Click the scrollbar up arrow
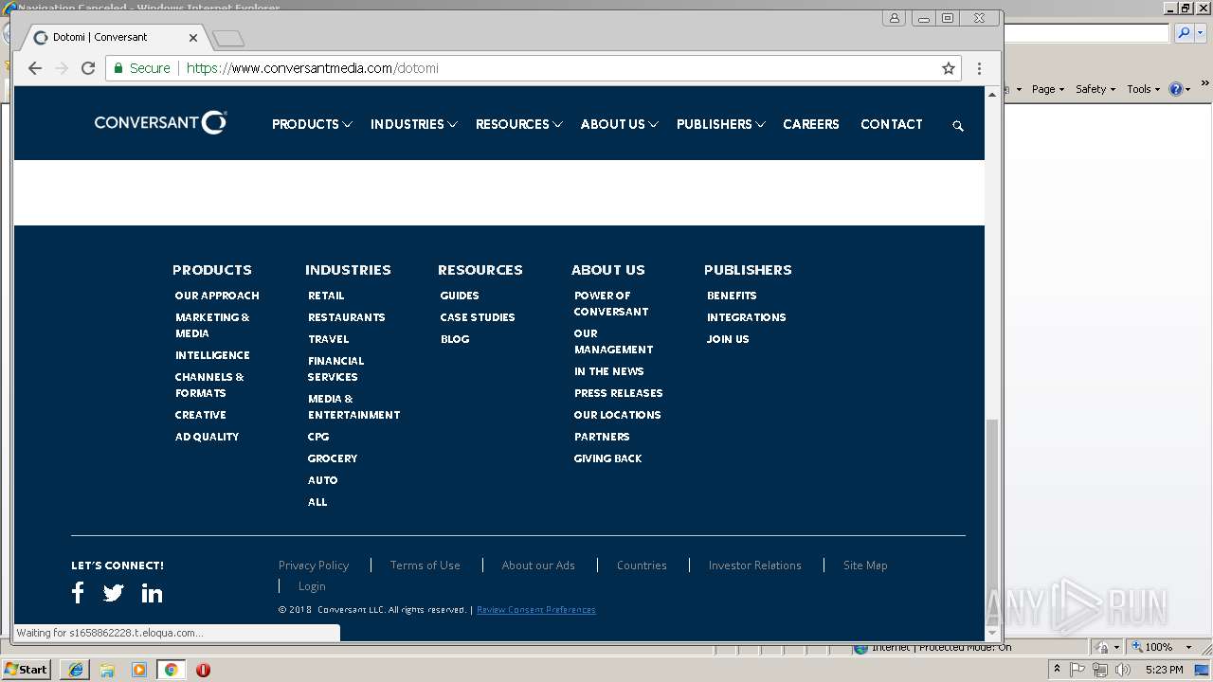The image size is (1213, 682). coord(992,94)
